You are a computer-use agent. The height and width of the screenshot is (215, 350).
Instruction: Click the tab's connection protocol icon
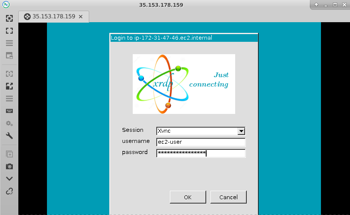pos(27,17)
